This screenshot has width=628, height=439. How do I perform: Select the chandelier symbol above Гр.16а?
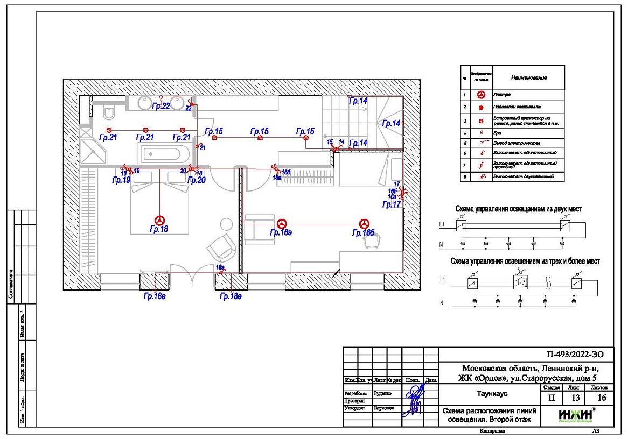[x=281, y=223]
